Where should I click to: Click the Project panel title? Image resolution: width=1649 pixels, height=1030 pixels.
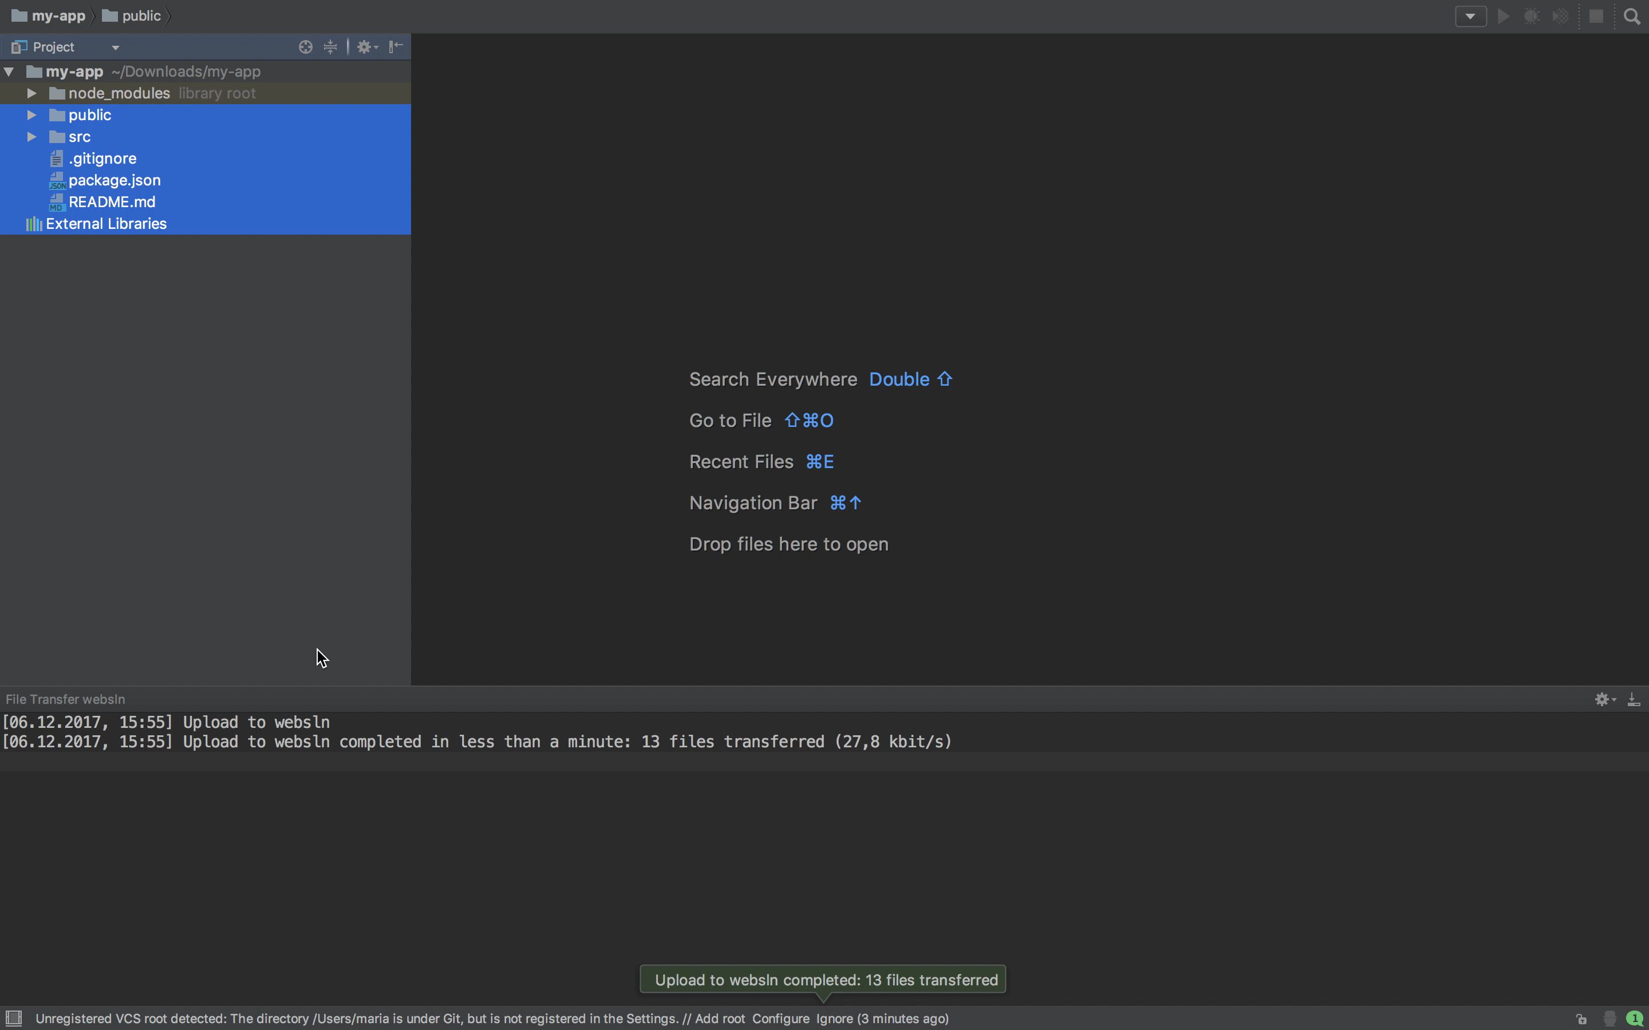tap(53, 47)
